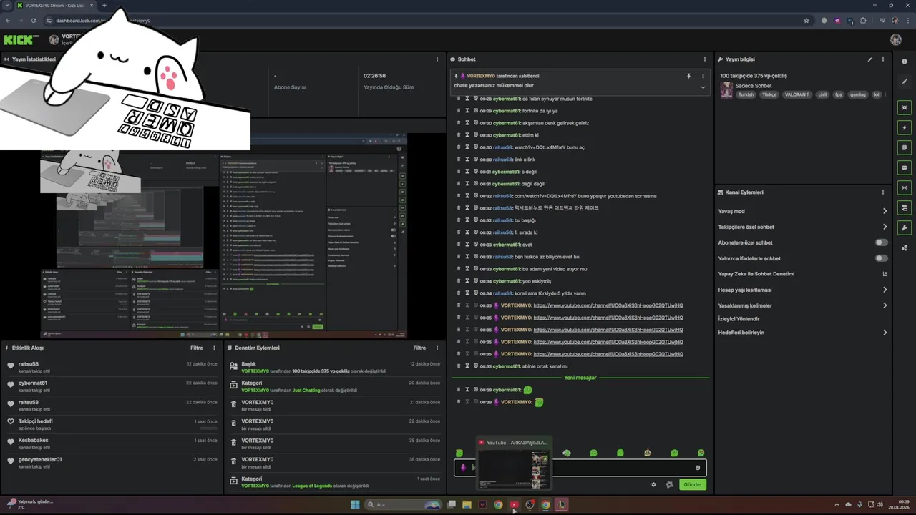Click Kasbabakes entry in Etkinlik Akışı
The width and height of the screenshot is (916, 515).
pos(113,443)
